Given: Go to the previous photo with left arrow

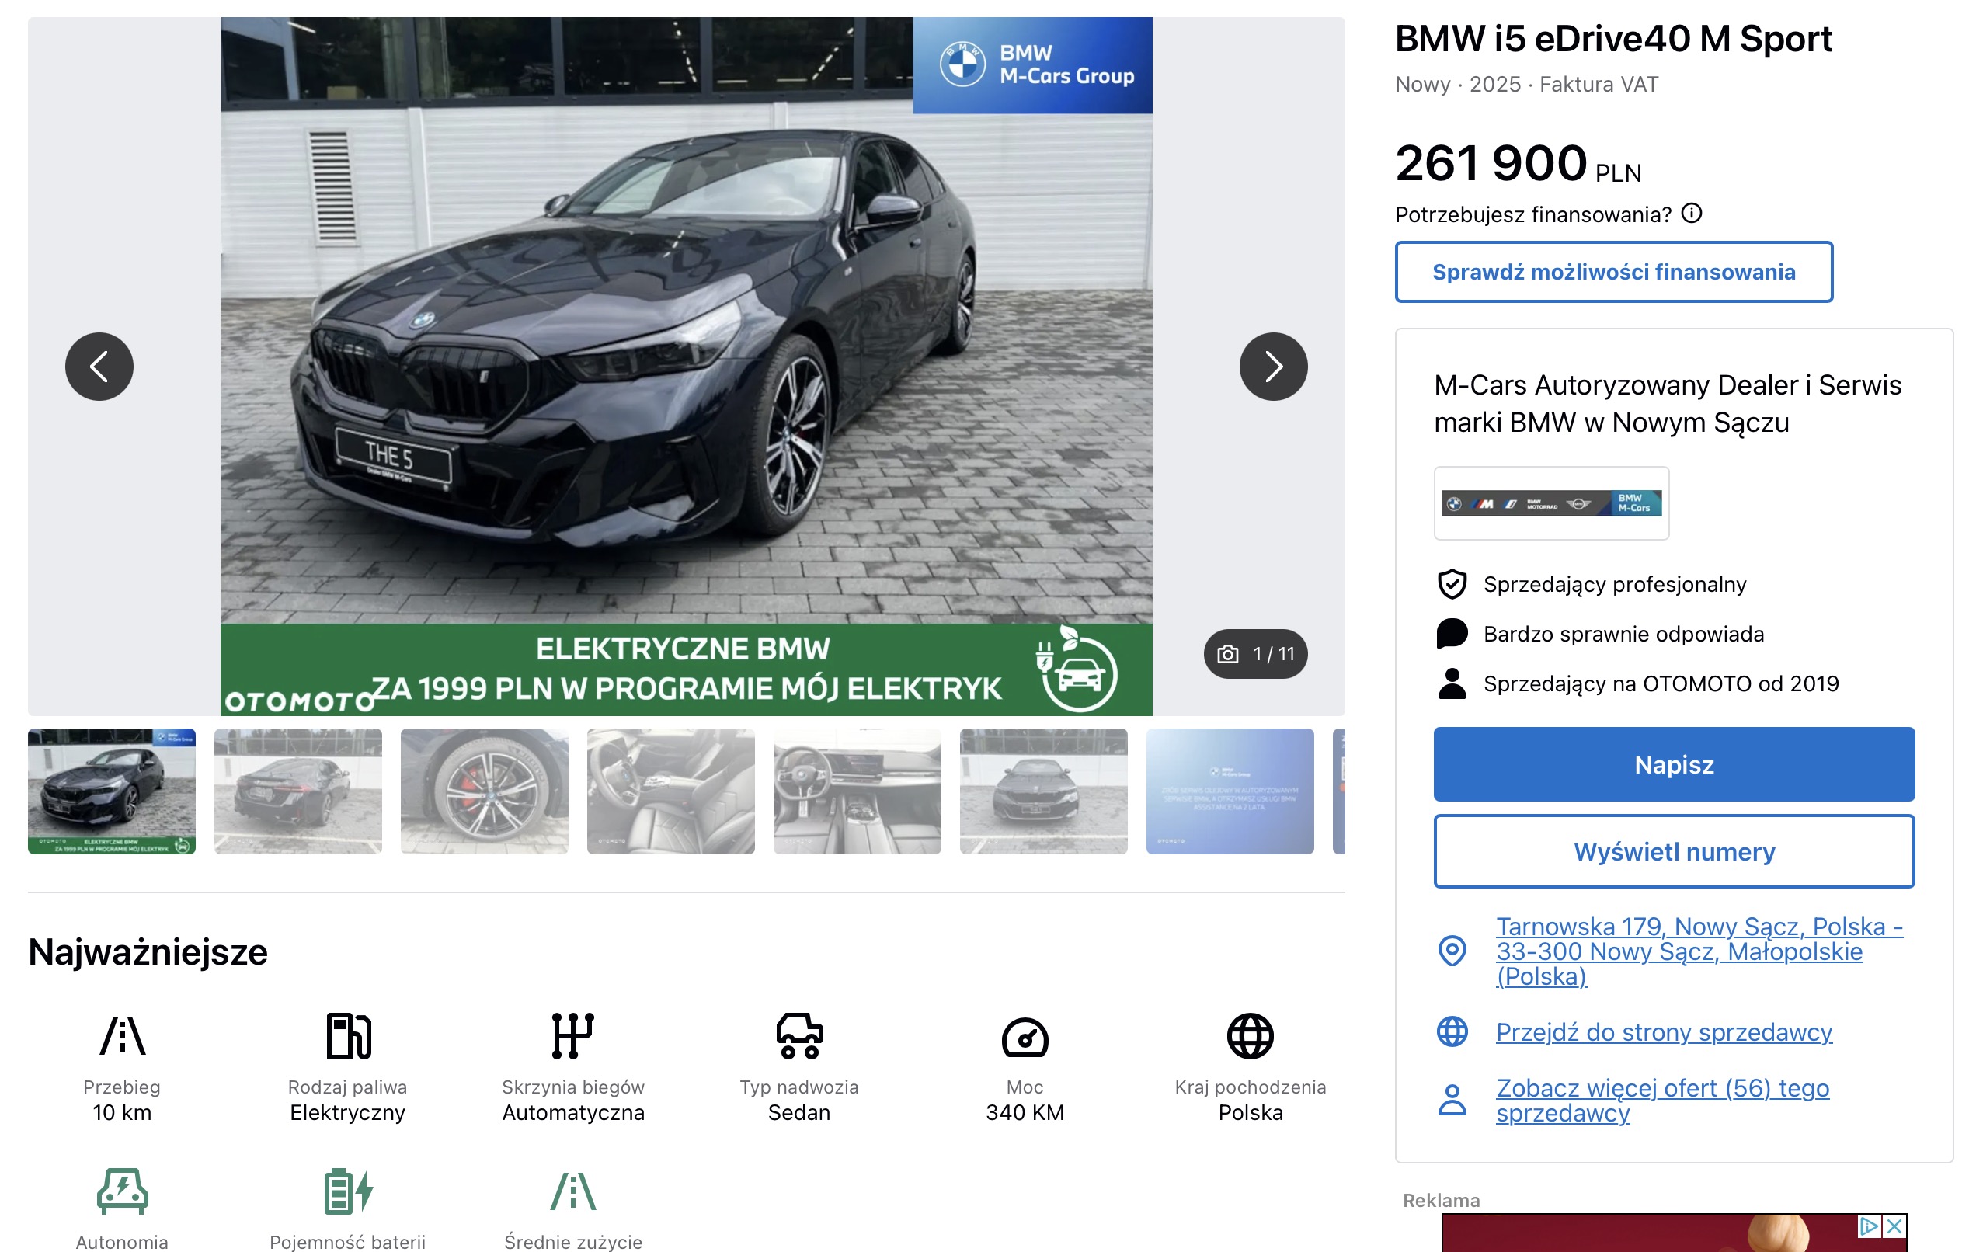Looking at the screenshot, I should tap(99, 367).
